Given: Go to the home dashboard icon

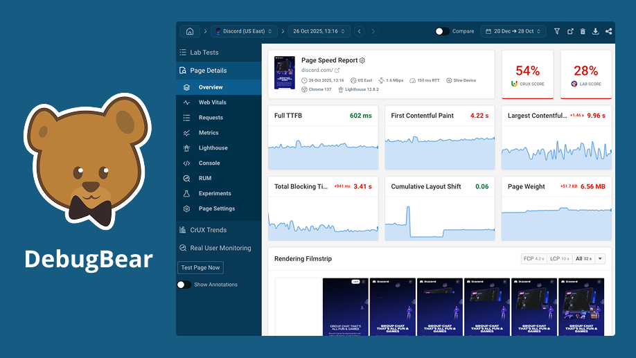Looking at the screenshot, I should pyautogui.click(x=189, y=31).
